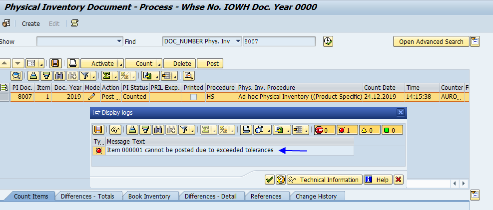Click Set Filter funnel in Display logs toolbar
Viewport: 493px width, 210px height.
pos(183,130)
